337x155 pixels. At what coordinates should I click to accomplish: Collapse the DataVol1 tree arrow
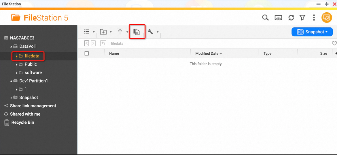click(x=11, y=47)
